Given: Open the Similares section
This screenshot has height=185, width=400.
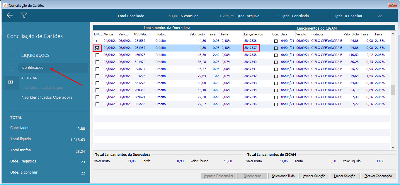Looking at the screenshot, I should (x=29, y=77).
